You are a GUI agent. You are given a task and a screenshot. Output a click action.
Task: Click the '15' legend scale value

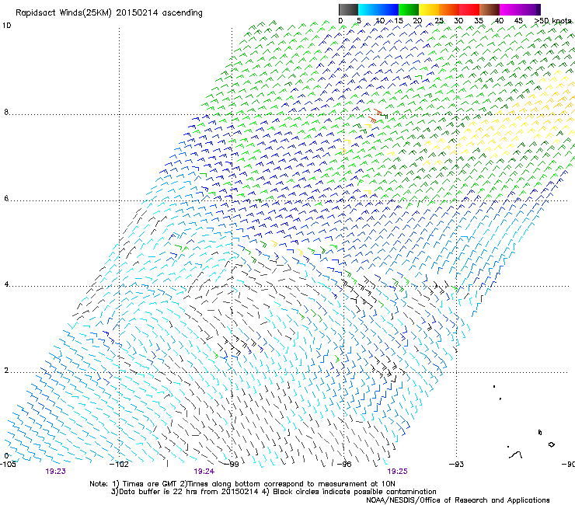pyautogui.click(x=399, y=21)
